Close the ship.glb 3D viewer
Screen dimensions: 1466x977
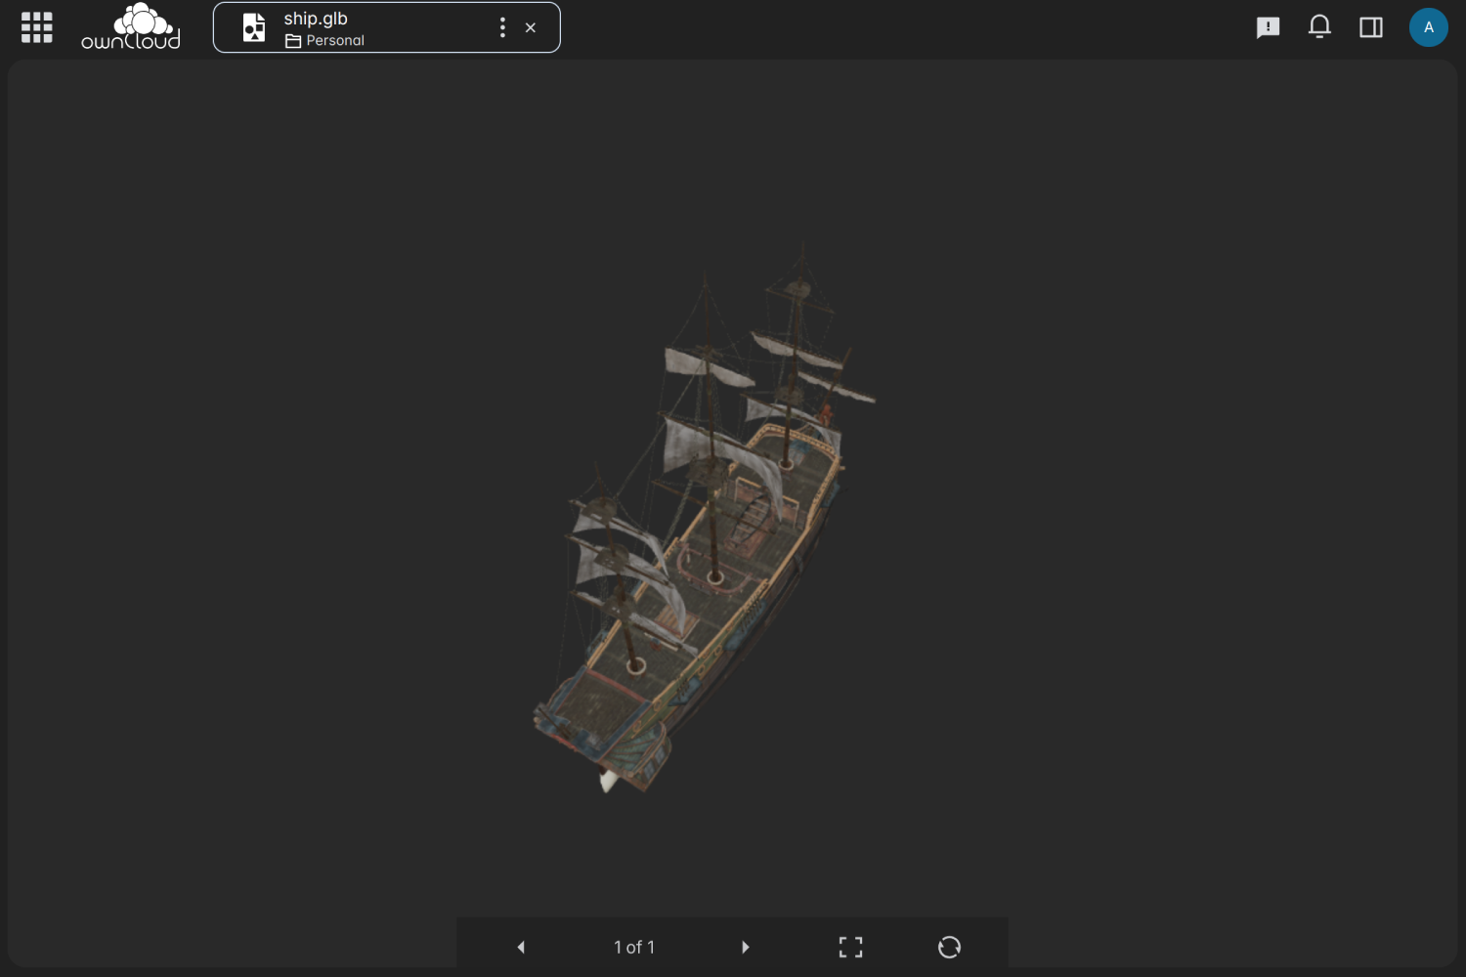531,27
